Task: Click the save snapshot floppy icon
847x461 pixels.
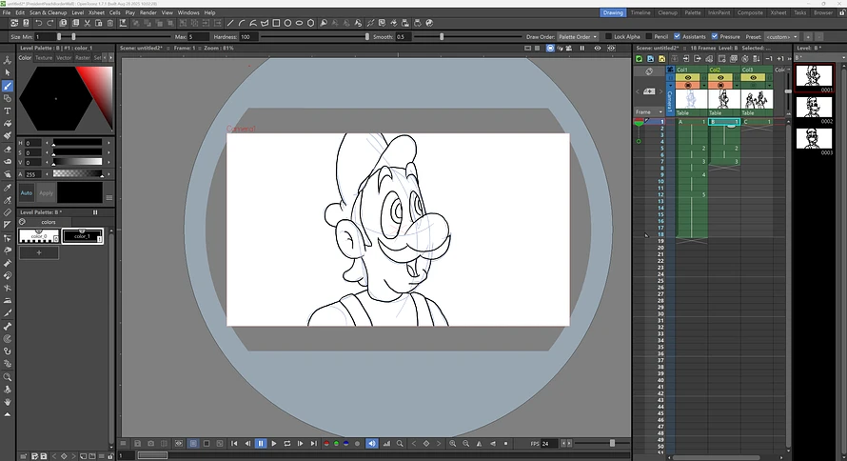Action: (138, 444)
